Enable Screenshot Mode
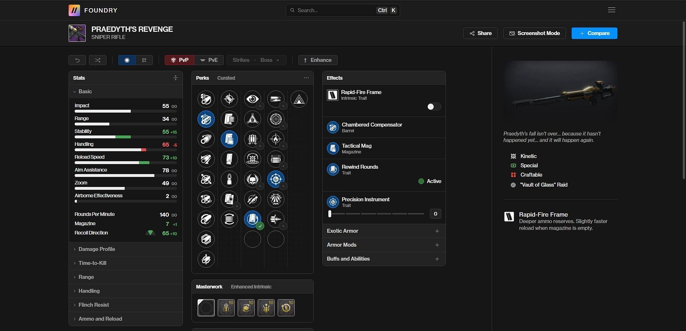Viewport: 686px width, 331px height. coord(535,33)
